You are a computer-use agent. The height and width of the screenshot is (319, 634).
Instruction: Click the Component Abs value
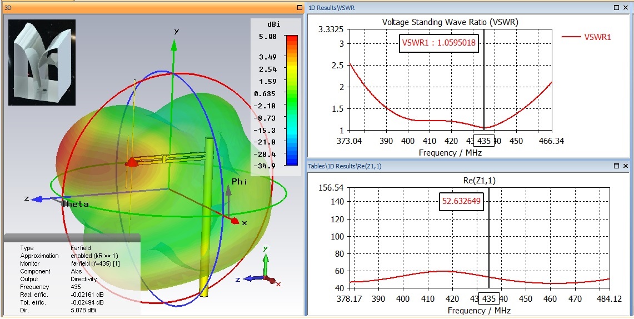click(76, 271)
